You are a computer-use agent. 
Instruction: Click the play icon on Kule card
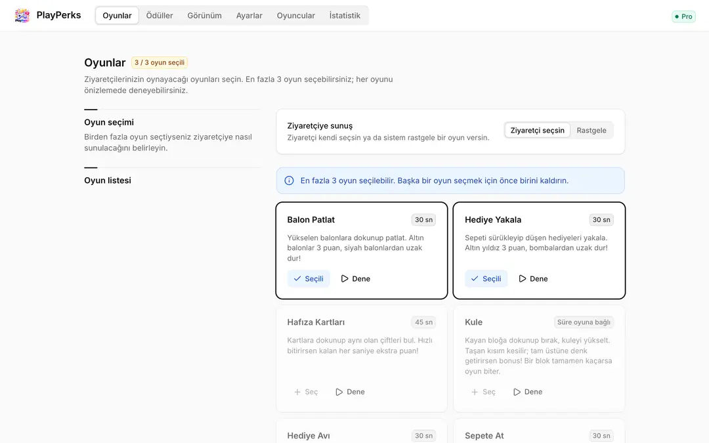(517, 392)
